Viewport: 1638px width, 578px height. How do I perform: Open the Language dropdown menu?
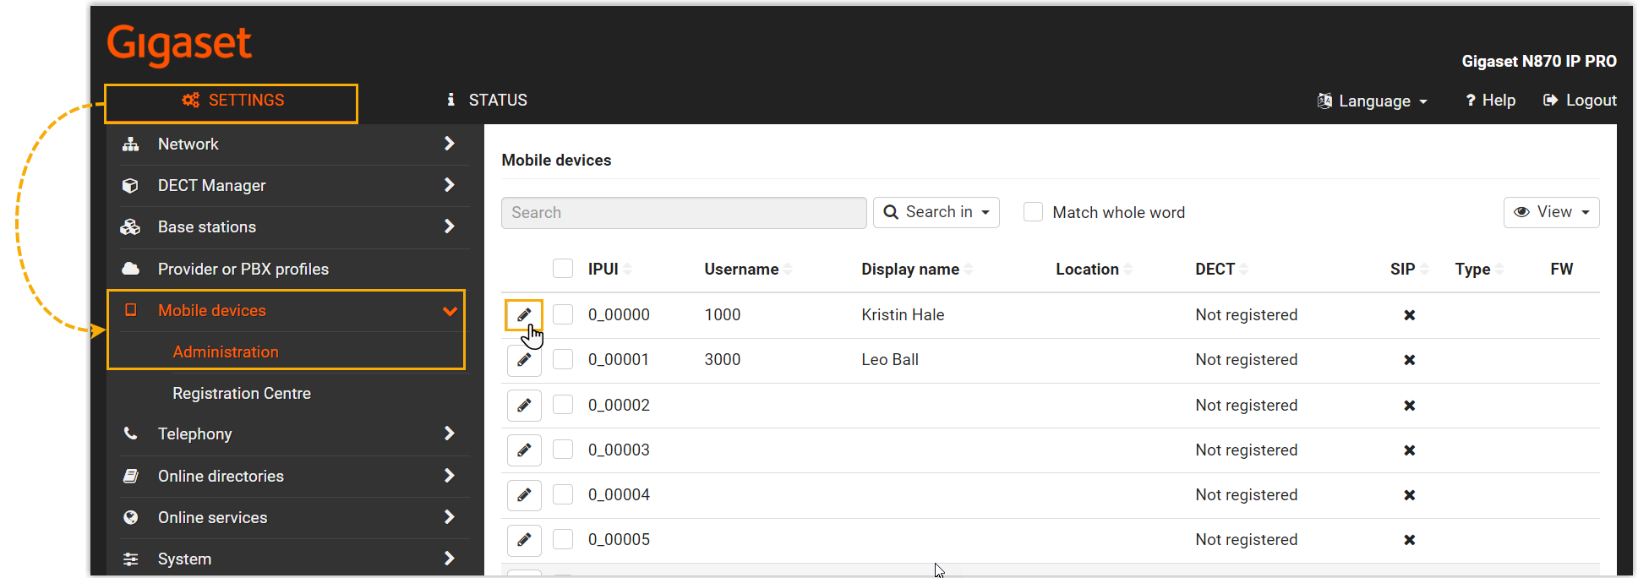click(1373, 101)
